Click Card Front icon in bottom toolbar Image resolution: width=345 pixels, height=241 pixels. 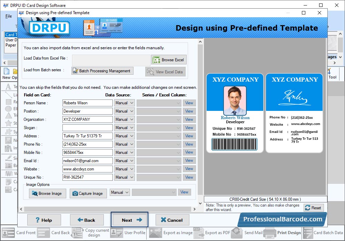click(8, 233)
